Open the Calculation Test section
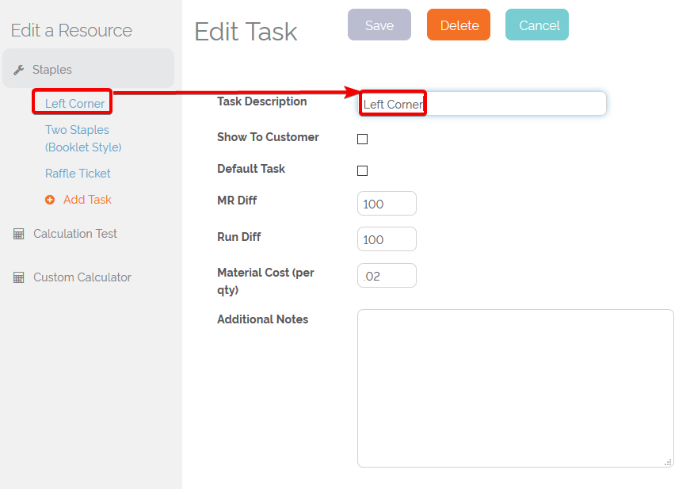Screen dimensions: 690x489 (75, 234)
